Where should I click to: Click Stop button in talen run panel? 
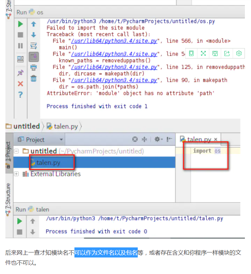pos(19,232)
